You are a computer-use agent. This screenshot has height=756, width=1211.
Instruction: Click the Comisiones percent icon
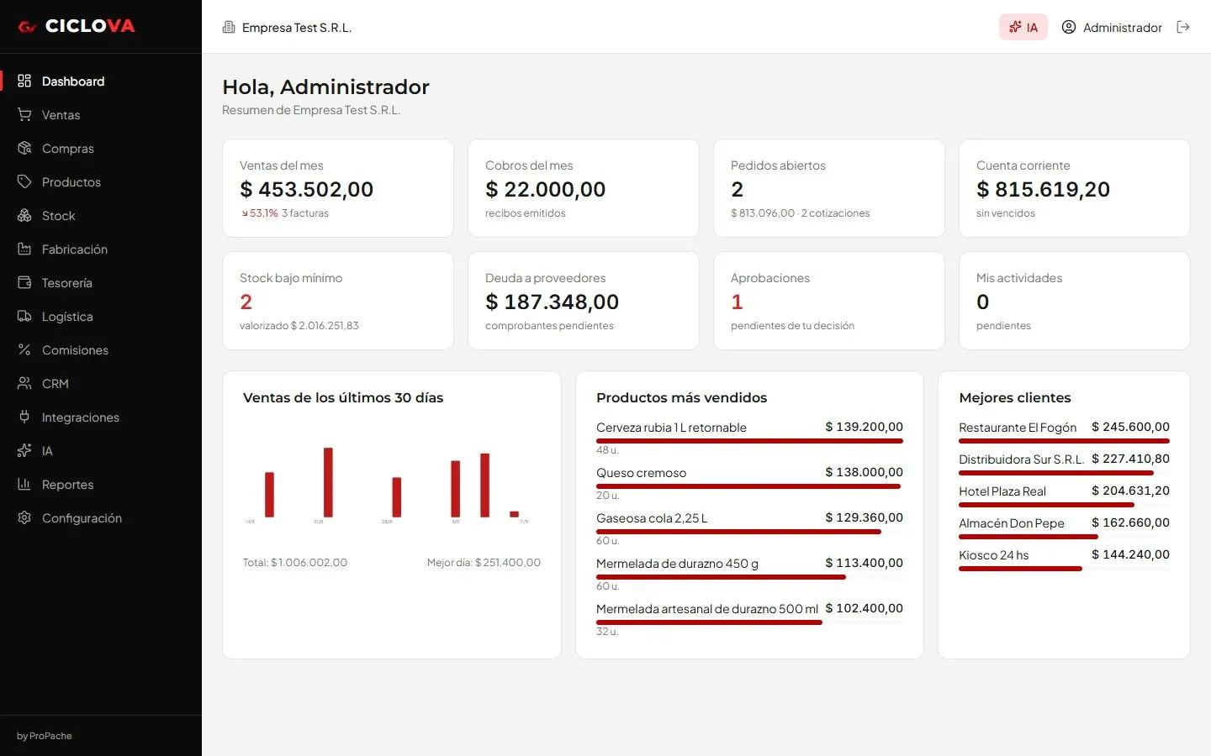(24, 349)
